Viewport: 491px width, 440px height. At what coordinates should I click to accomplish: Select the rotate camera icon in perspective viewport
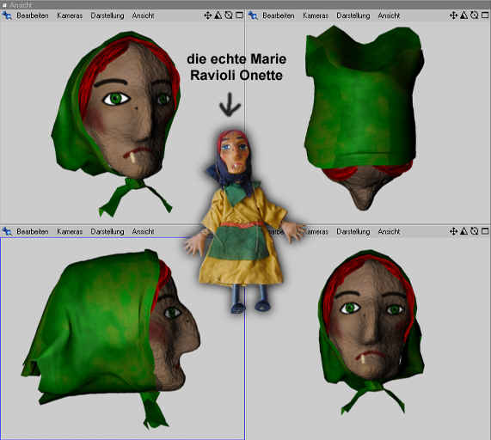click(229, 15)
